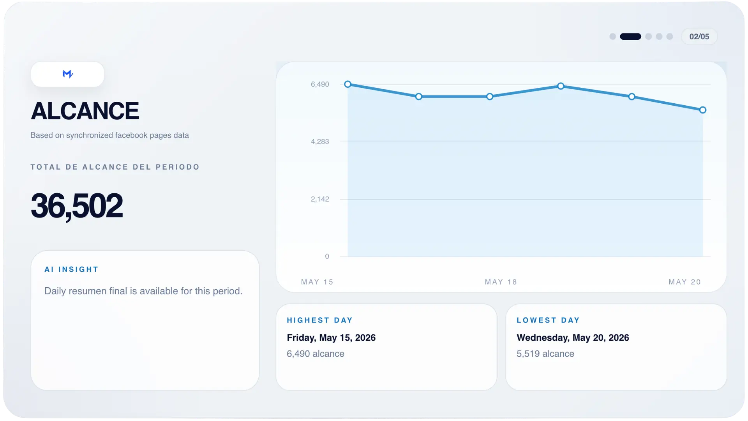The height and width of the screenshot is (421, 748).
Task: Click the AI INSIGHT label
Action: click(71, 269)
